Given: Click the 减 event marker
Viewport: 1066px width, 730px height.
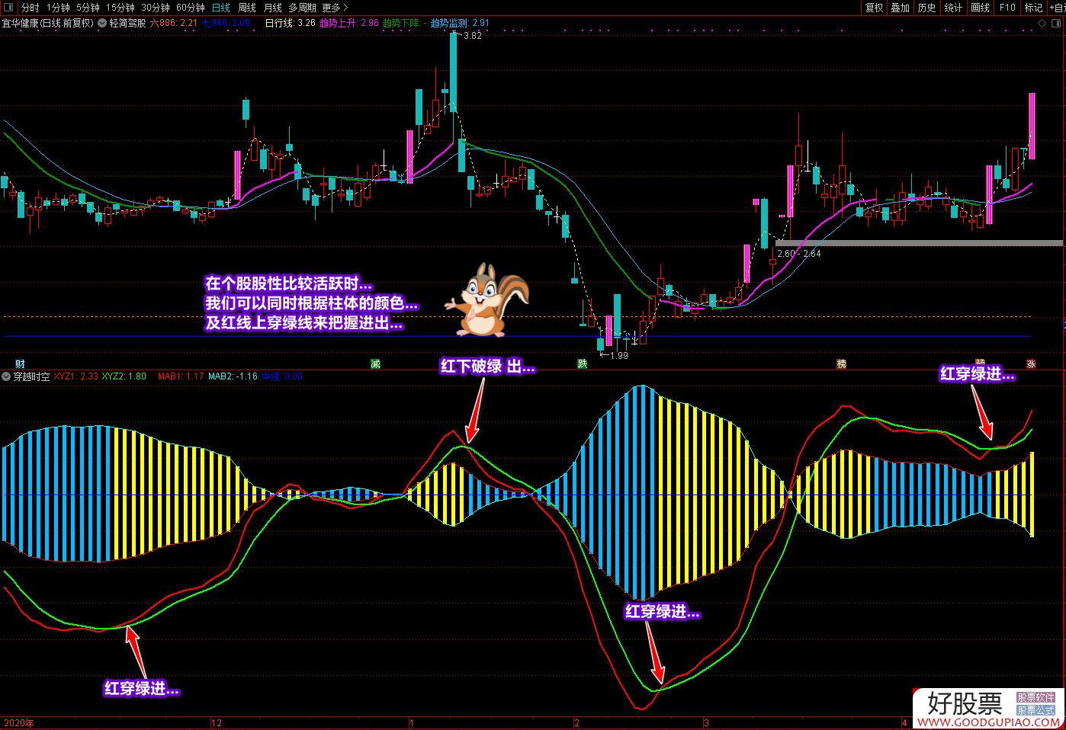Looking at the screenshot, I should point(375,364).
